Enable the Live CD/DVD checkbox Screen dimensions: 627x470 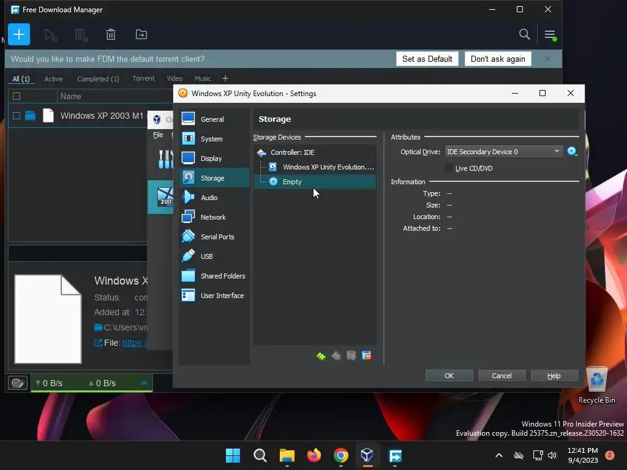click(x=449, y=168)
